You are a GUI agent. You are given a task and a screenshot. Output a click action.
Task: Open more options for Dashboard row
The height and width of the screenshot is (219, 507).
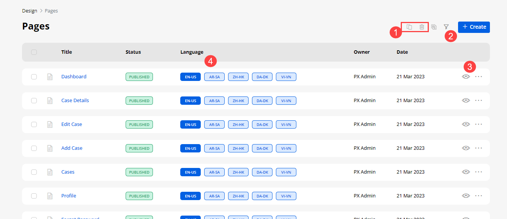(479, 76)
